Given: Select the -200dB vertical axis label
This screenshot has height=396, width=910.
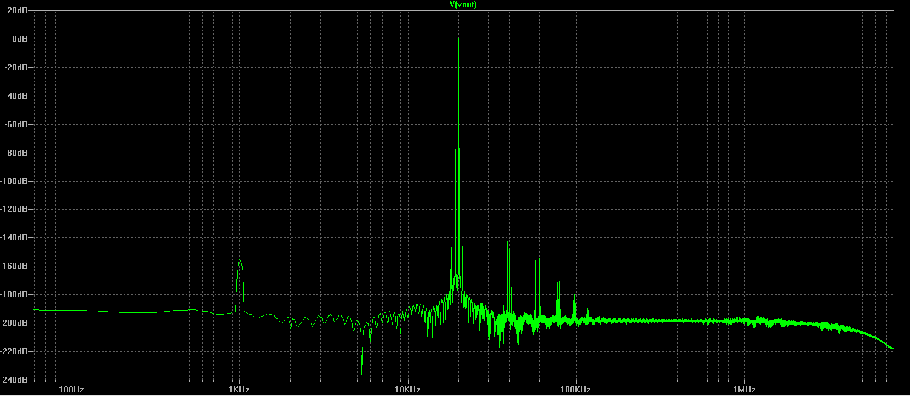Looking at the screenshot, I should point(16,323).
